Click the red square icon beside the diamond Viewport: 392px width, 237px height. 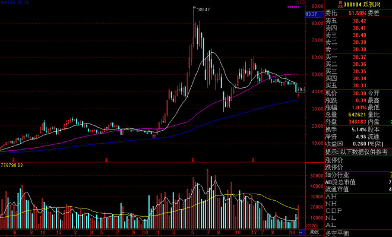[x=302, y=2]
